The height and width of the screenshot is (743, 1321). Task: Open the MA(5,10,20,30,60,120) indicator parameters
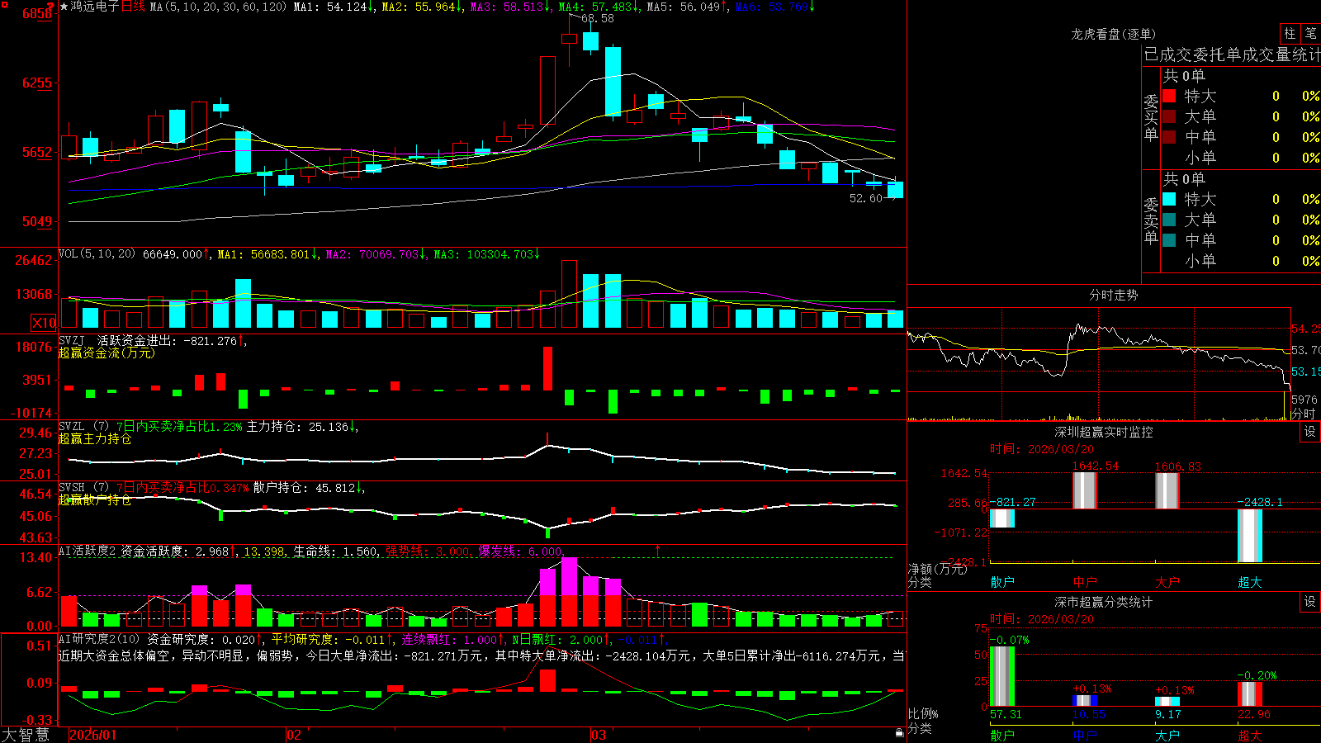pyautogui.click(x=218, y=7)
